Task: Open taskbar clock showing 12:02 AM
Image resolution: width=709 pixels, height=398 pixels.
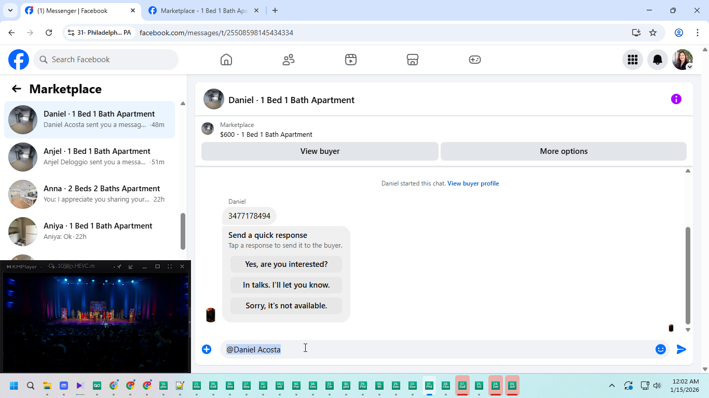Action: click(685, 386)
